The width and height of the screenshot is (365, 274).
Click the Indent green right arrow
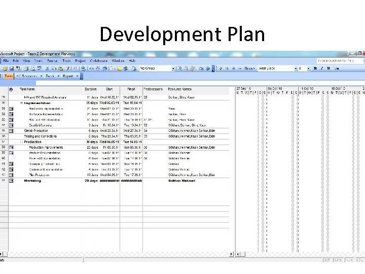click(227, 68)
